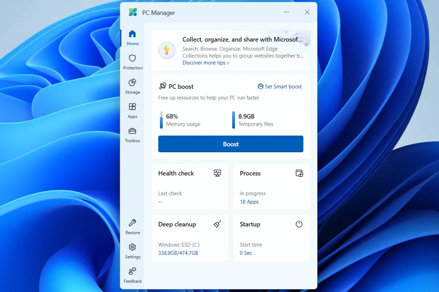
Task: Open the 18 Apps process list
Action: pyautogui.click(x=249, y=201)
